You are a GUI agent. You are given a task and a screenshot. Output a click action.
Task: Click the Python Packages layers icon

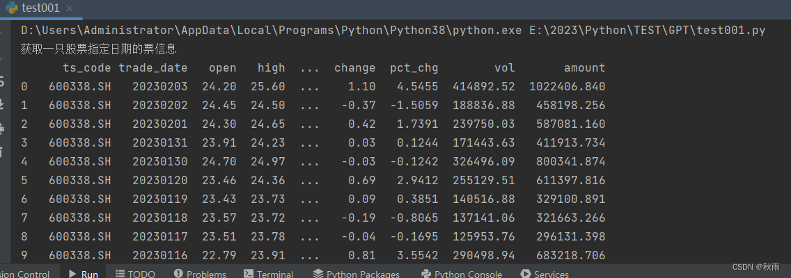click(x=318, y=273)
